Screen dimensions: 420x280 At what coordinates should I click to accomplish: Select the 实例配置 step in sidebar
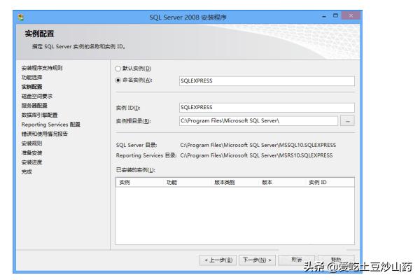[x=32, y=87]
